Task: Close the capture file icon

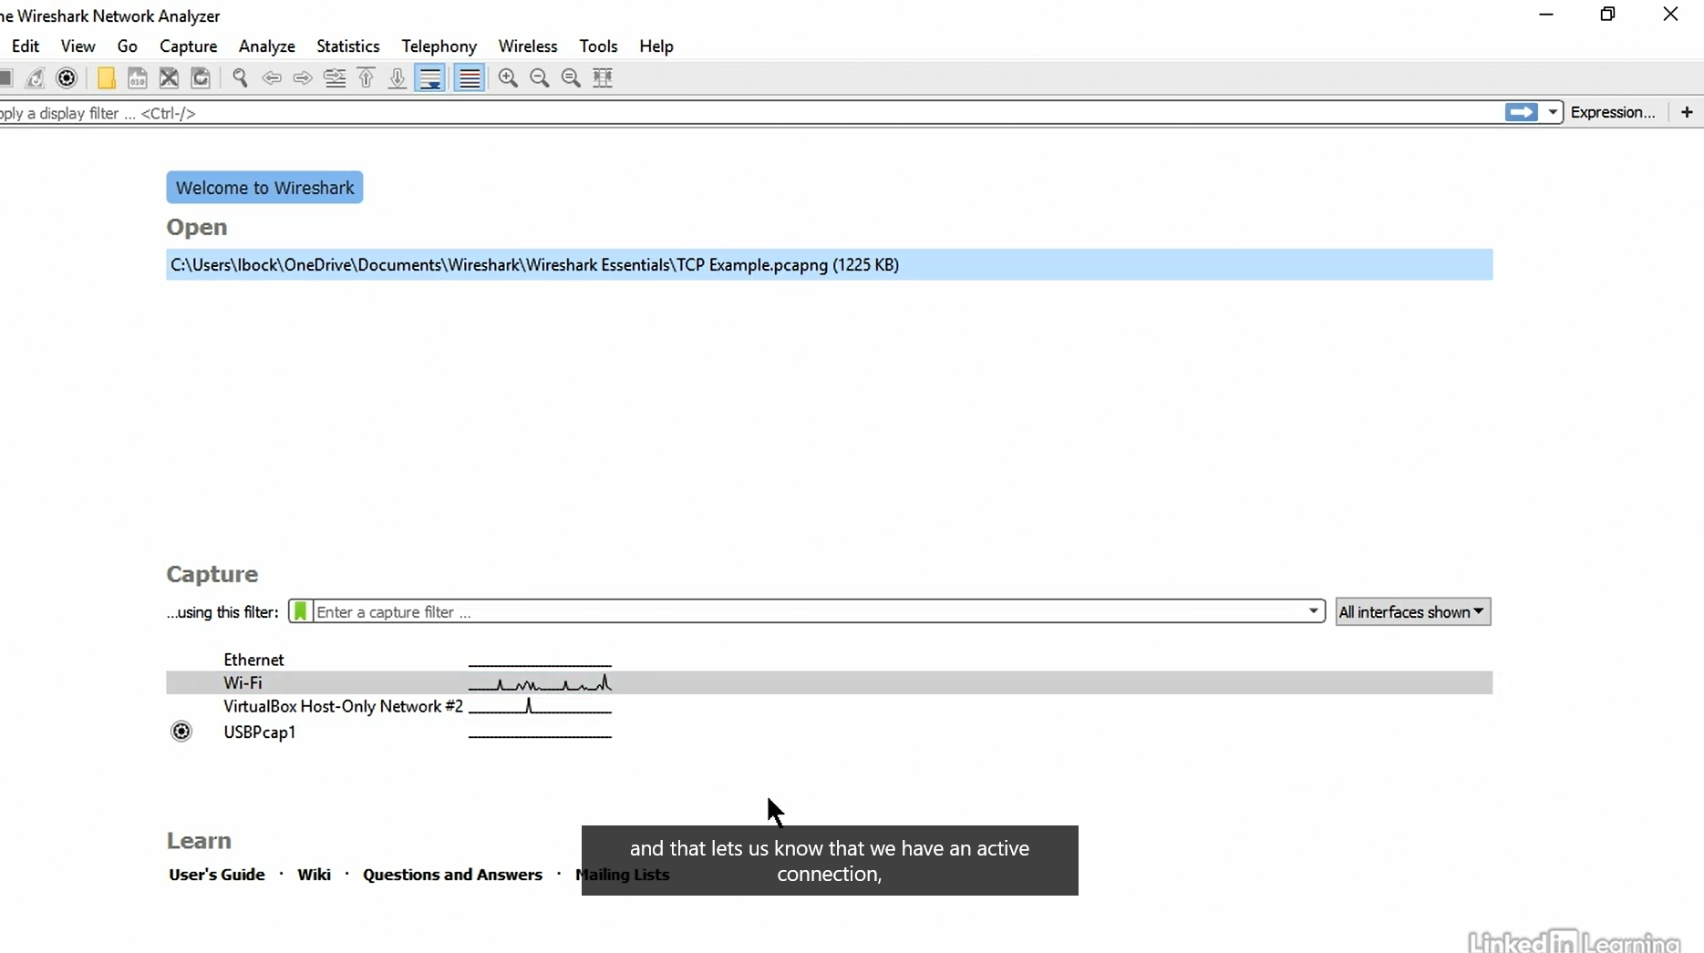Action: point(169,78)
